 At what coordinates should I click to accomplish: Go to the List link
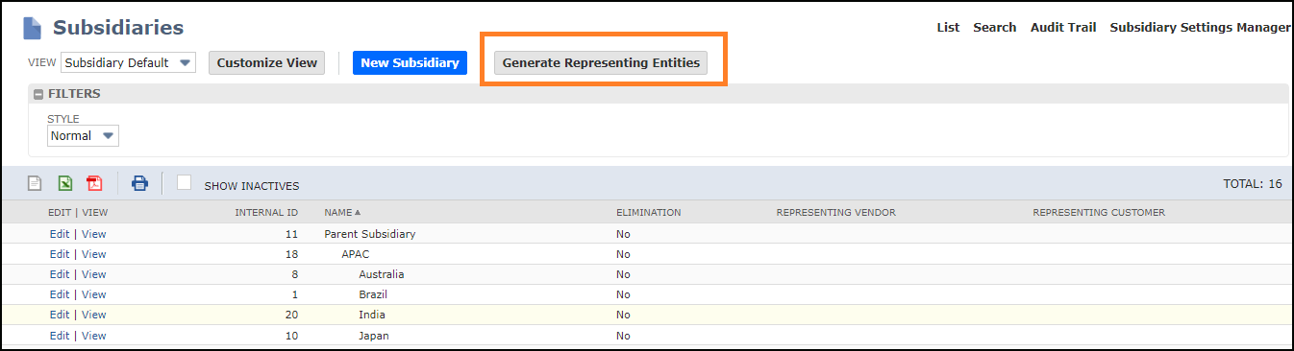[x=948, y=28]
